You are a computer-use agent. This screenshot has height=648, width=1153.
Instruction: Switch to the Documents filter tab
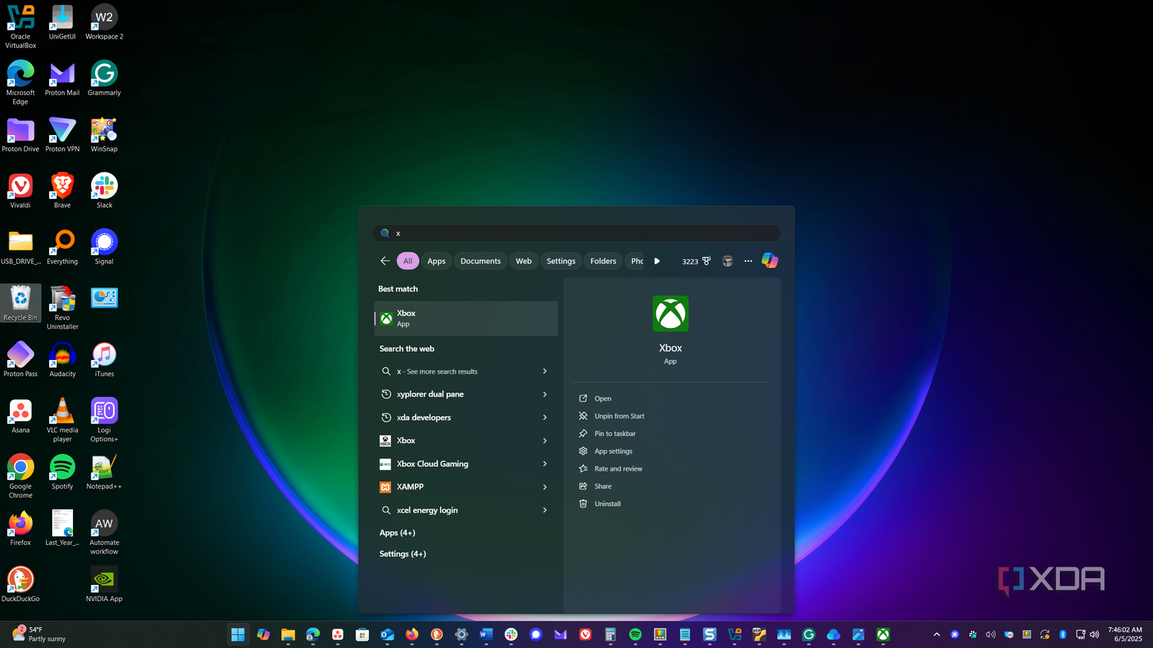(x=480, y=261)
